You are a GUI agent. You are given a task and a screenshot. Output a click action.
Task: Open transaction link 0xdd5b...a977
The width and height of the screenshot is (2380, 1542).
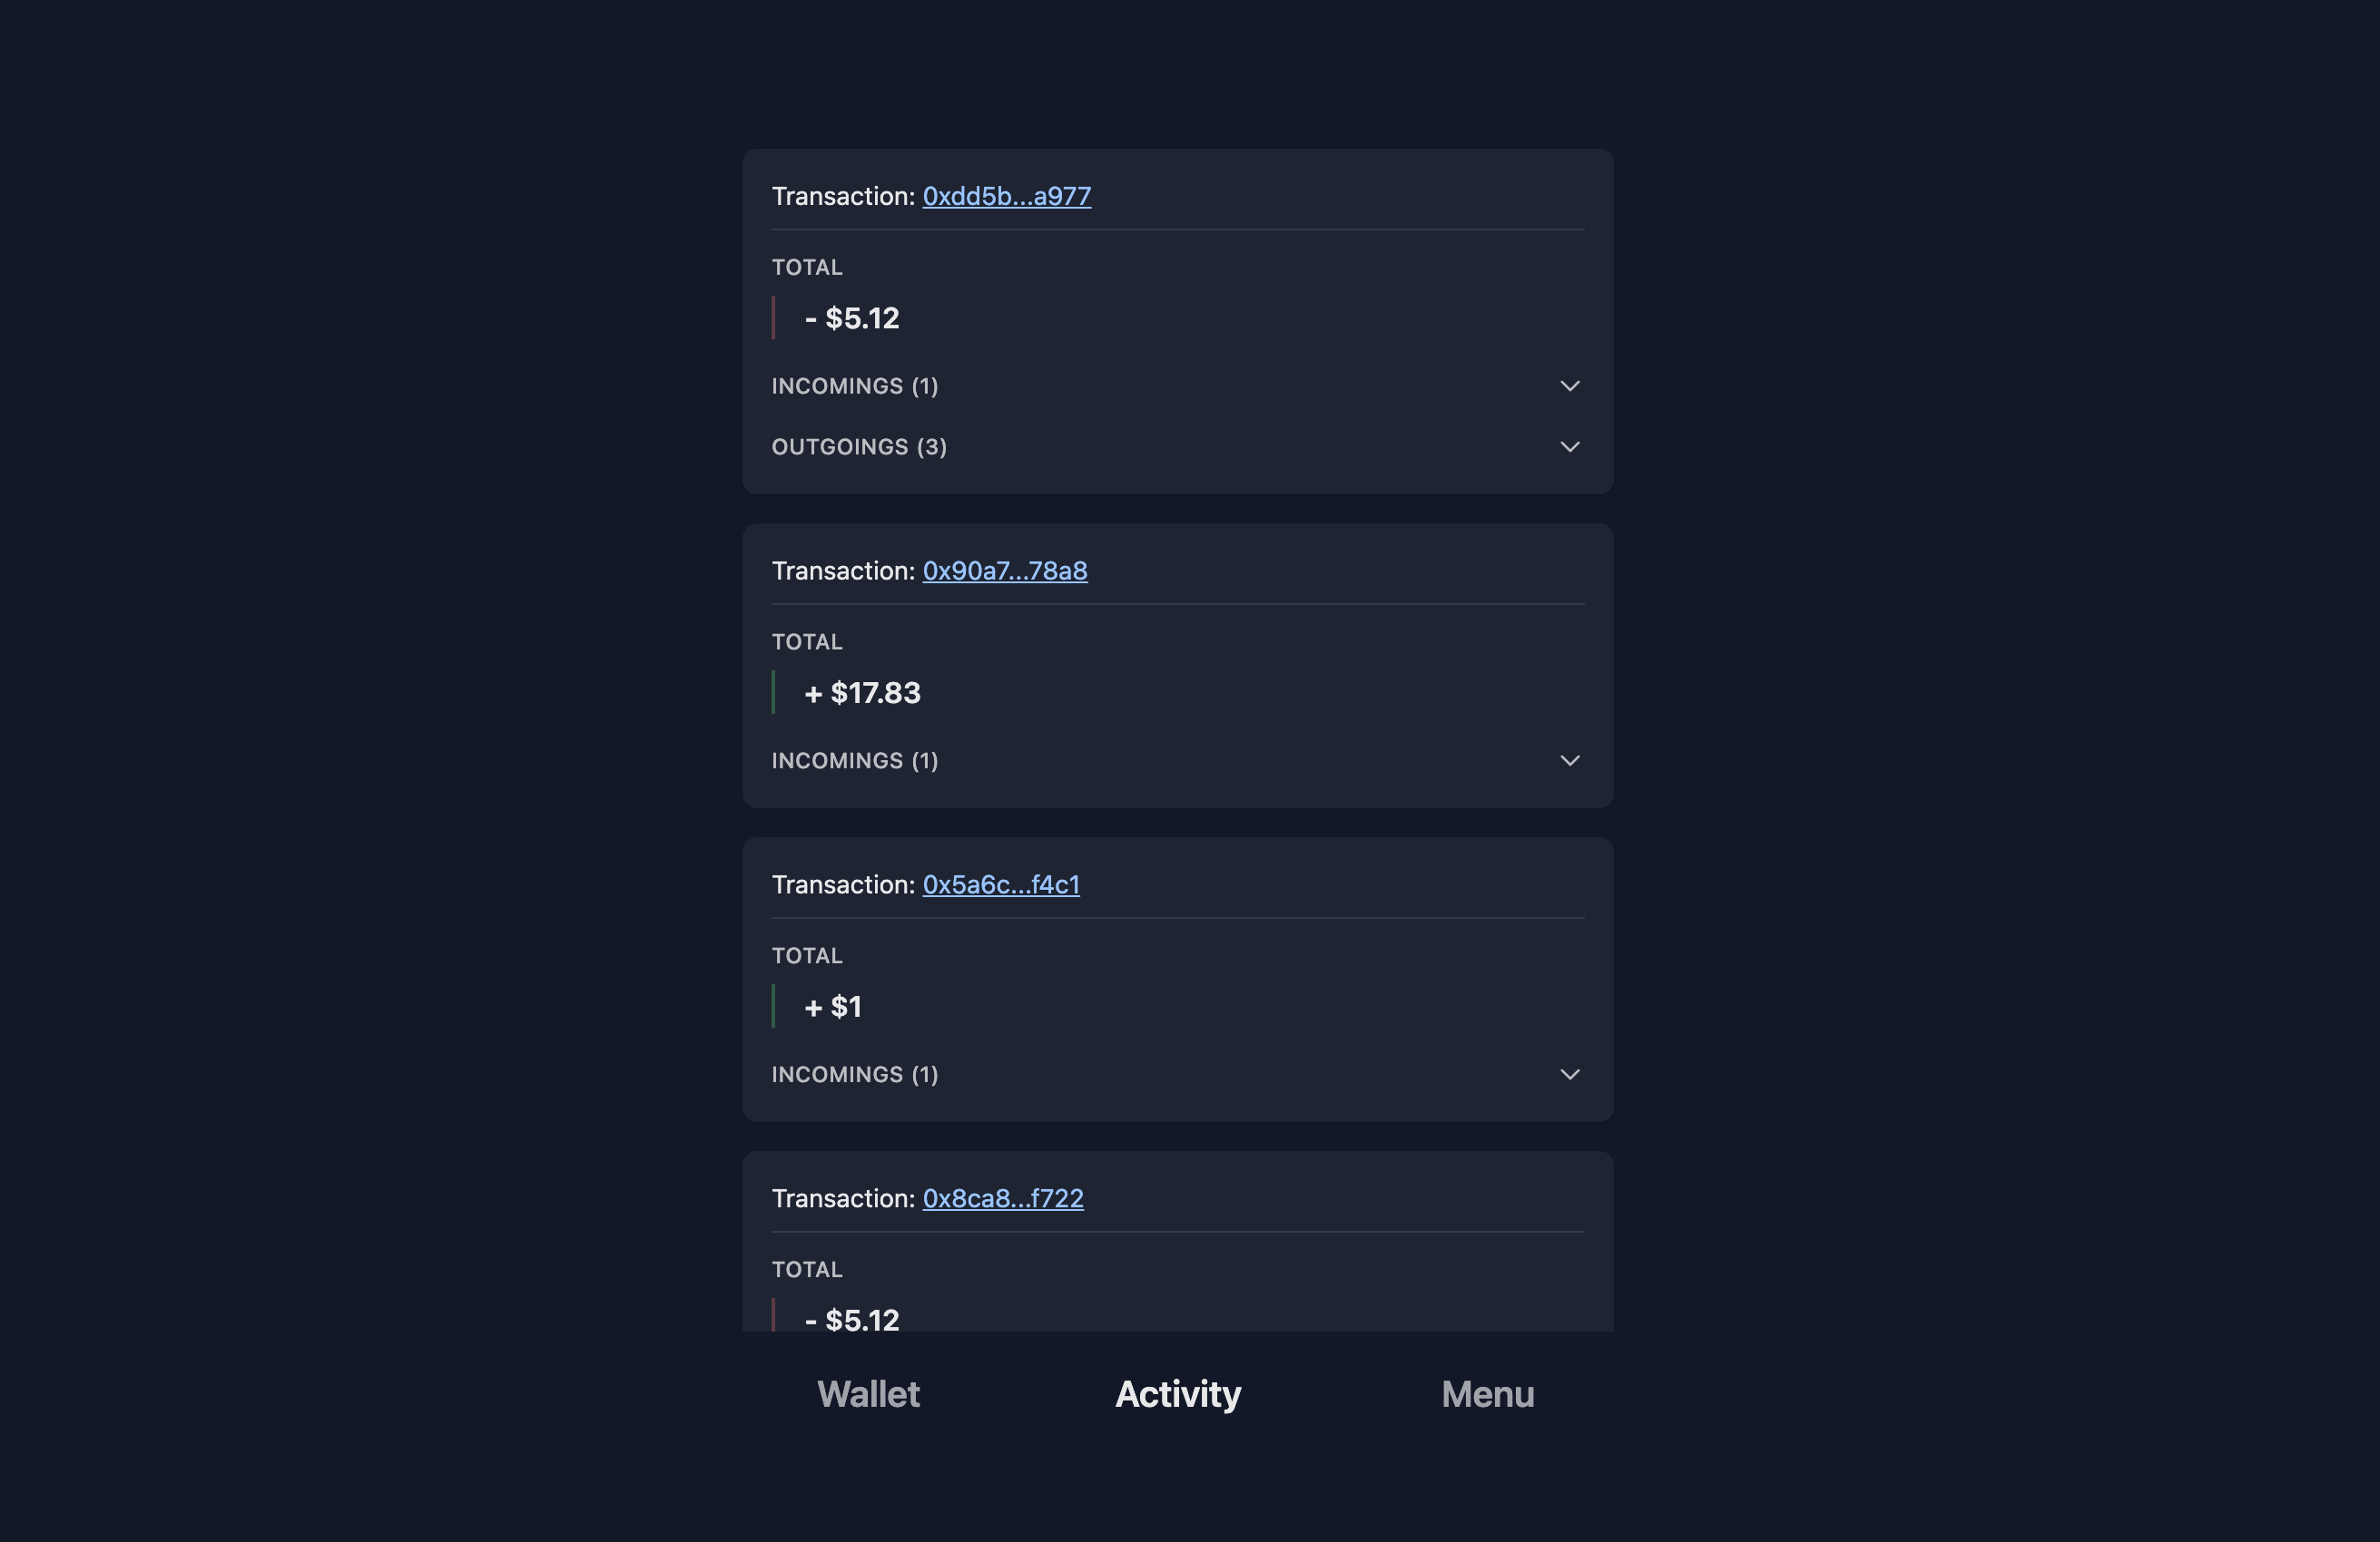[x=1006, y=197]
